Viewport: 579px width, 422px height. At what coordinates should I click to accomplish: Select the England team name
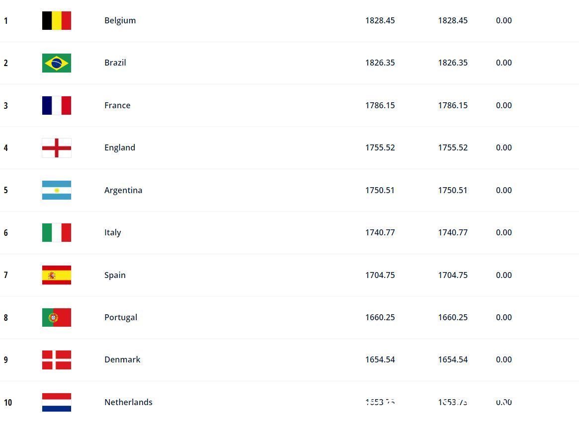tap(120, 147)
